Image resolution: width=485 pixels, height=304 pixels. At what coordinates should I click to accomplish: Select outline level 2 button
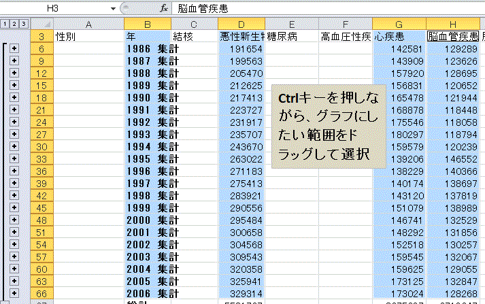point(14,24)
